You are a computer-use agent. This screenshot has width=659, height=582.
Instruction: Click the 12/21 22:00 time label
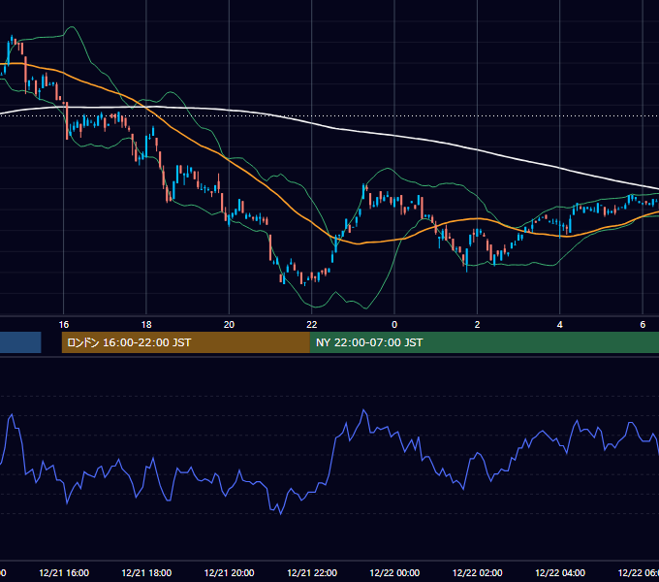312,573
